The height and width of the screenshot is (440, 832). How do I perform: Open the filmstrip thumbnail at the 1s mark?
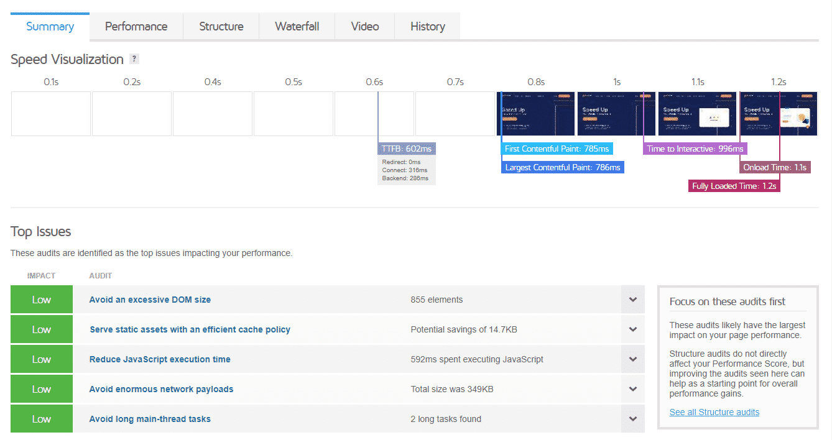616,114
